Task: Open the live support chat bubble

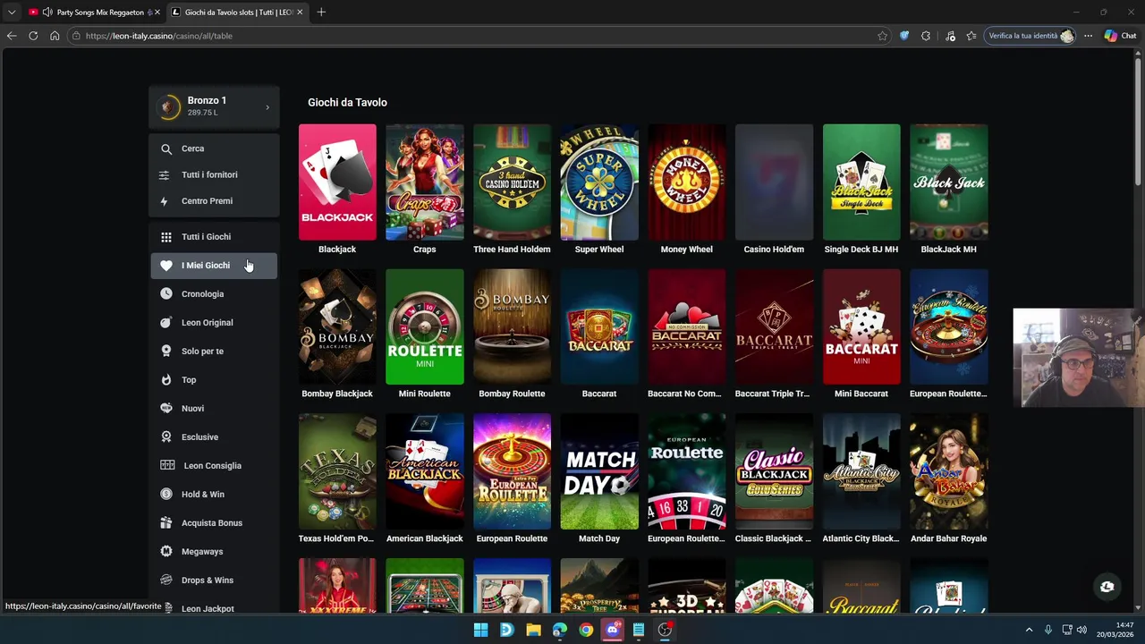Action: [1107, 587]
